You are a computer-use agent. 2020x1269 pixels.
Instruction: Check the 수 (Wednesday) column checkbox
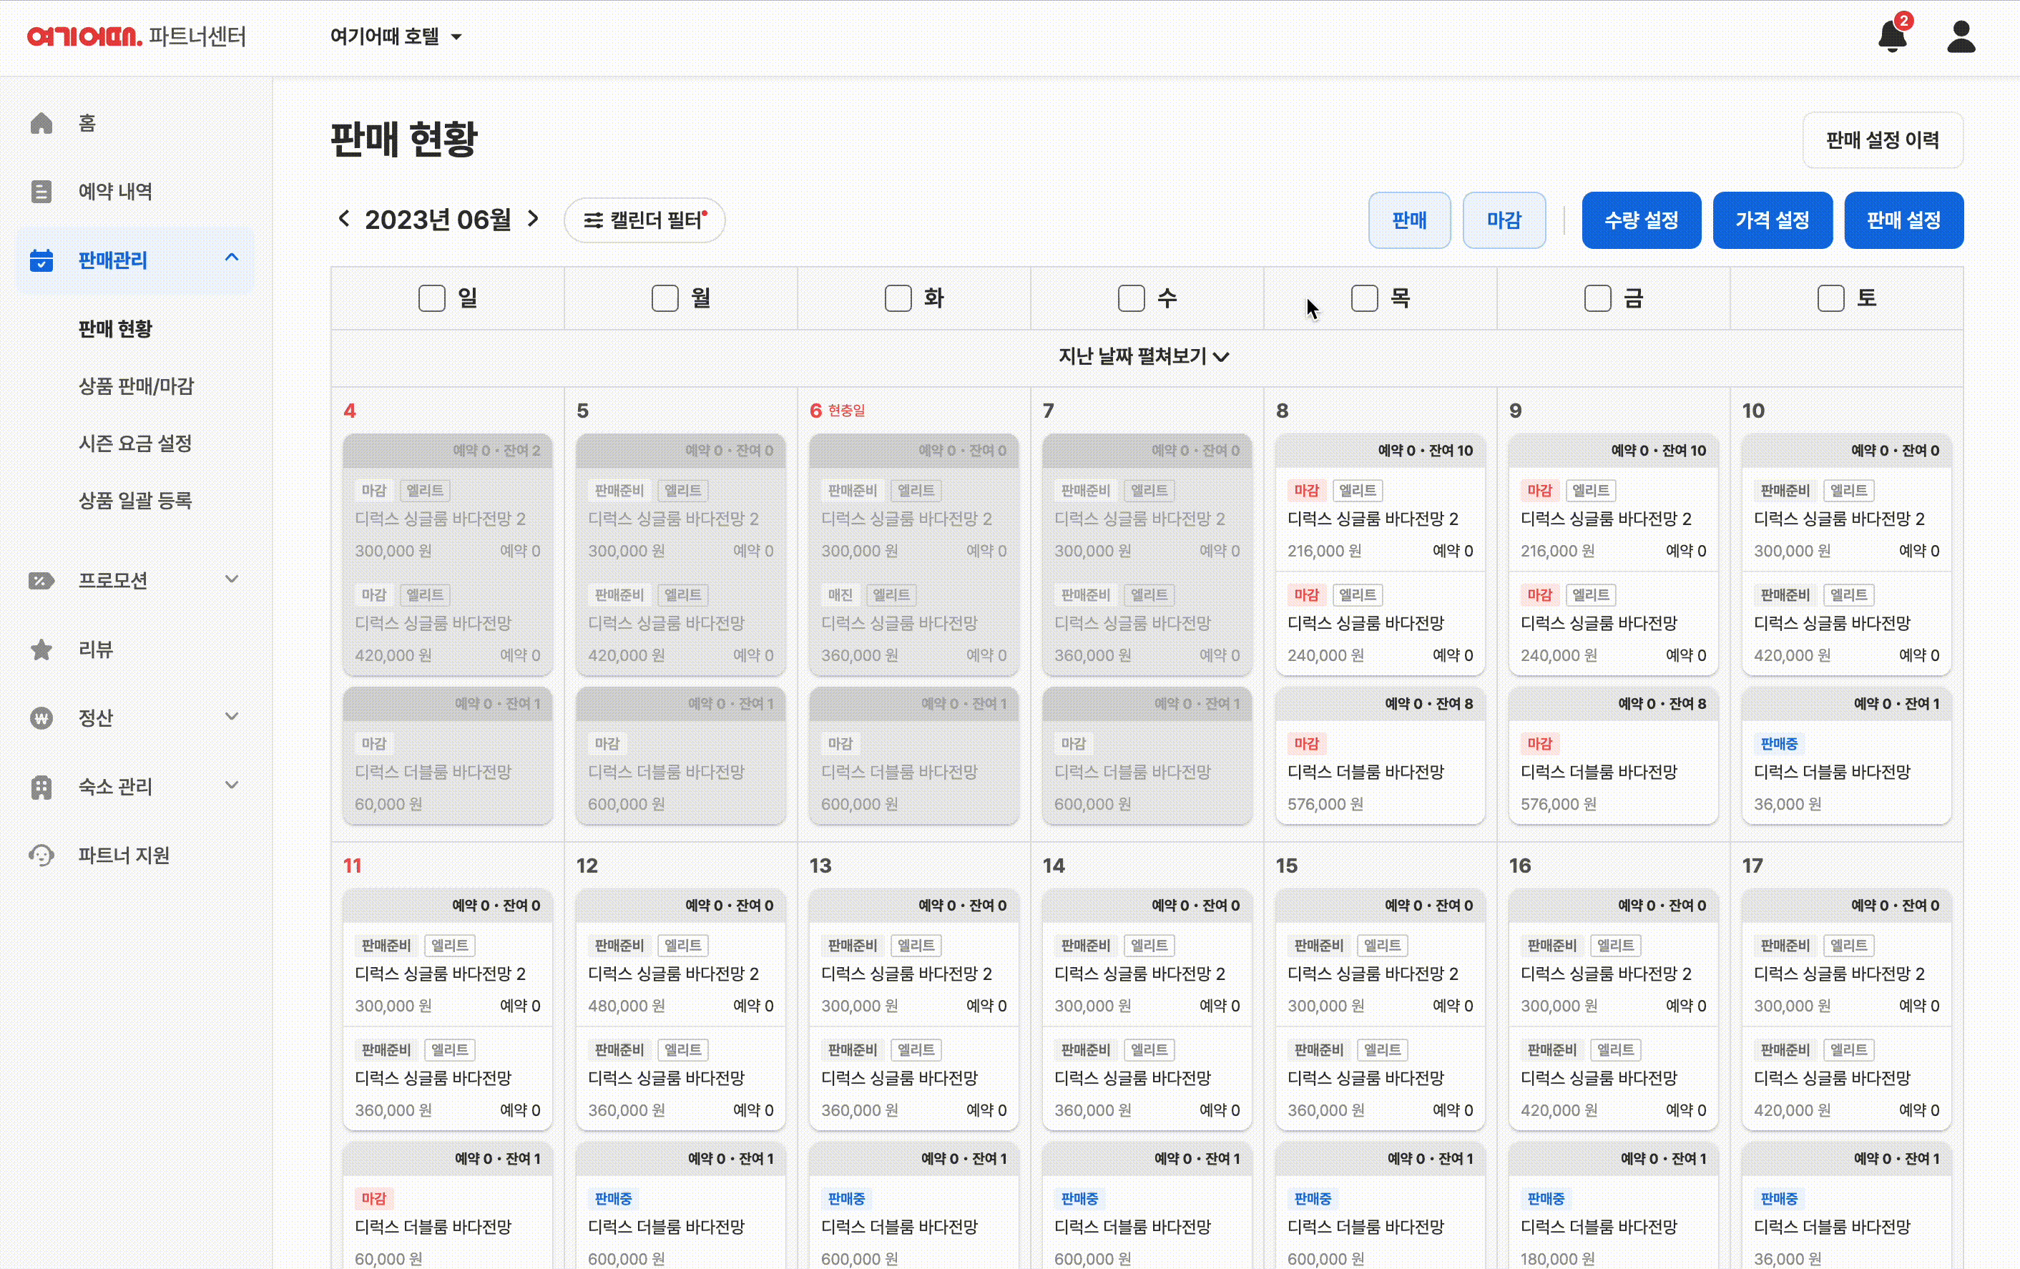click(x=1131, y=298)
